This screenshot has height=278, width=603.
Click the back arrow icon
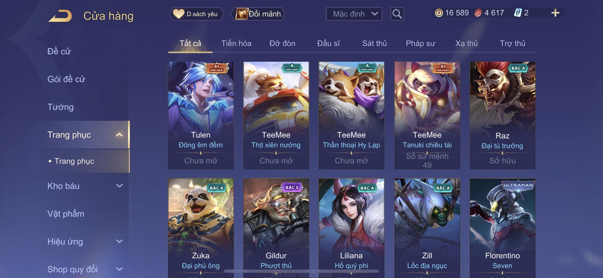coord(60,16)
